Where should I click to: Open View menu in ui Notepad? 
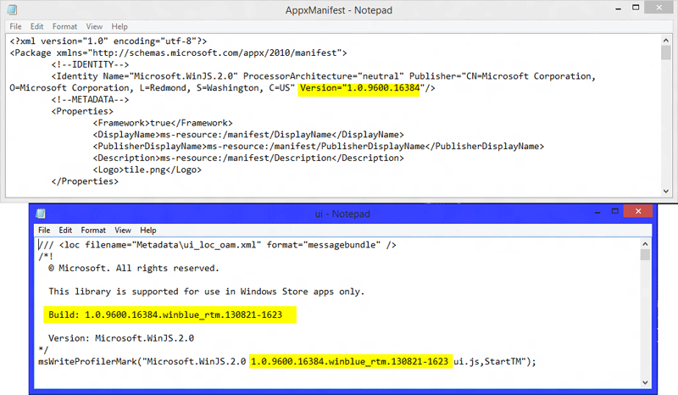click(123, 231)
